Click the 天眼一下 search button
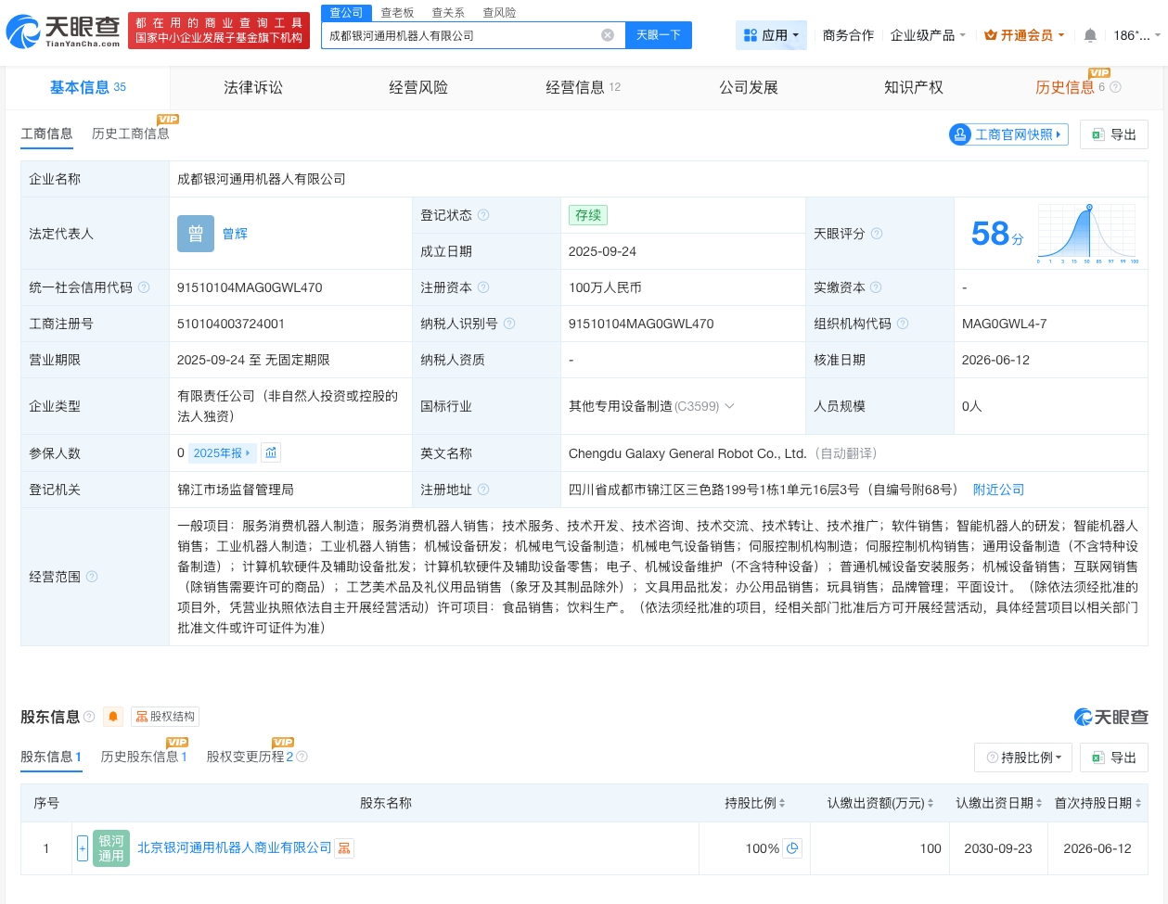1168x904 pixels. [659, 35]
